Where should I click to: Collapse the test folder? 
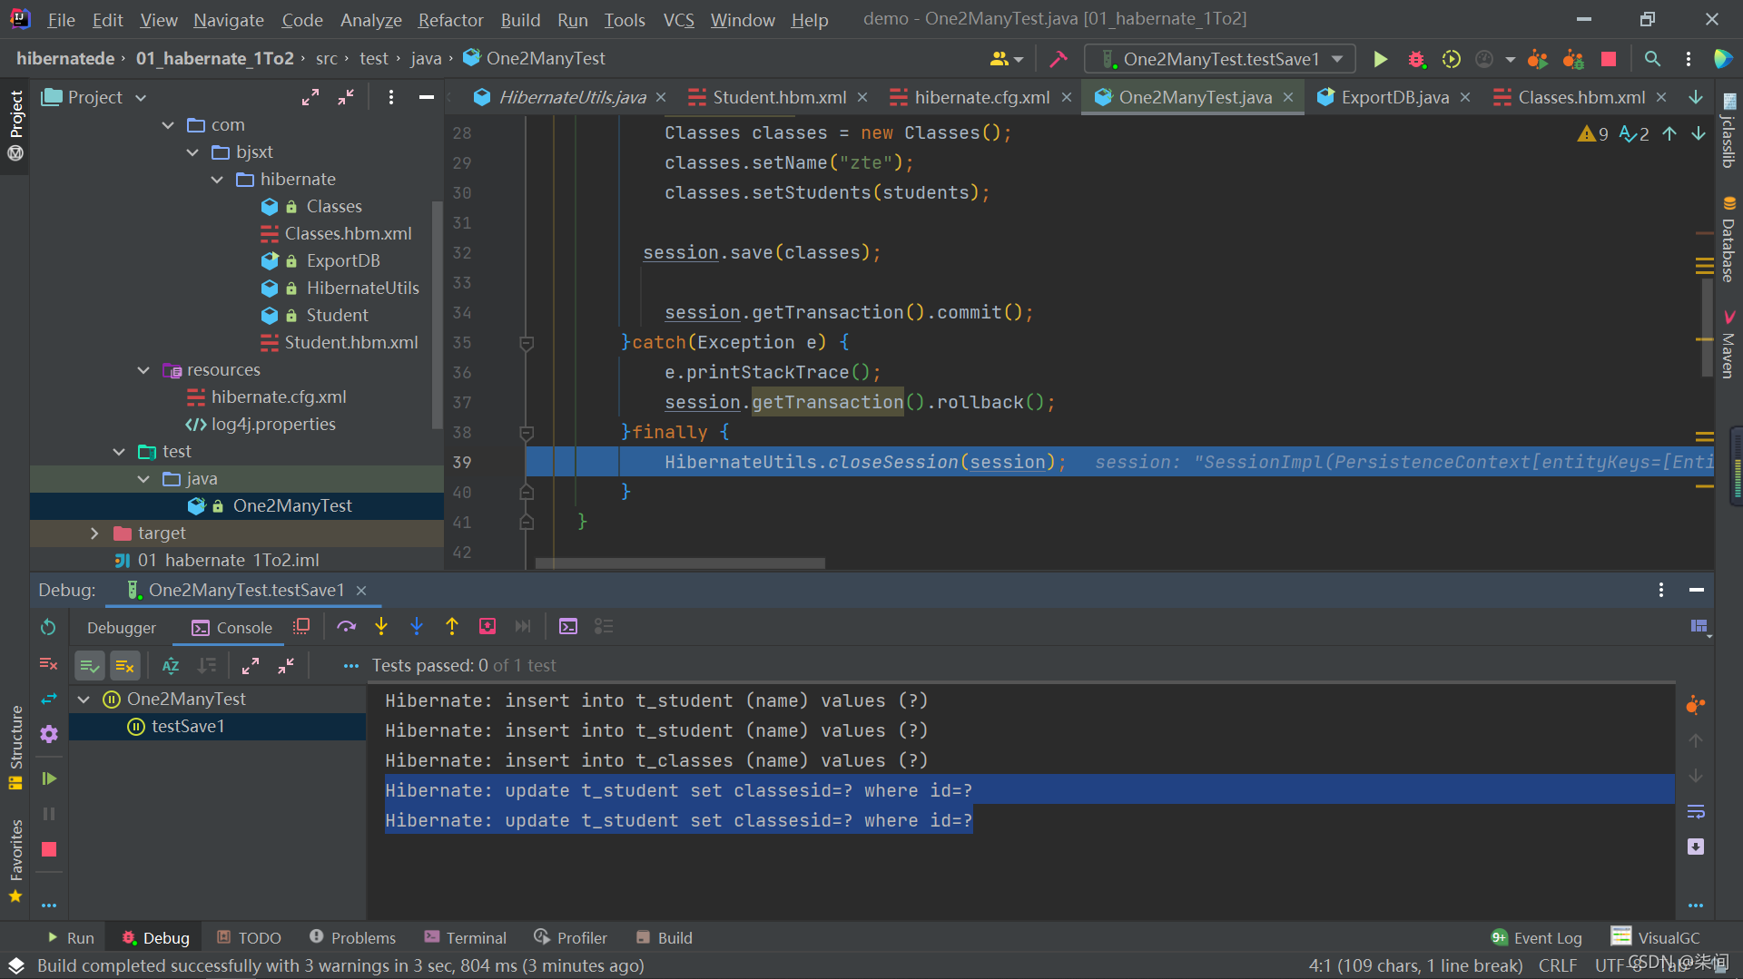pos(119,452)
